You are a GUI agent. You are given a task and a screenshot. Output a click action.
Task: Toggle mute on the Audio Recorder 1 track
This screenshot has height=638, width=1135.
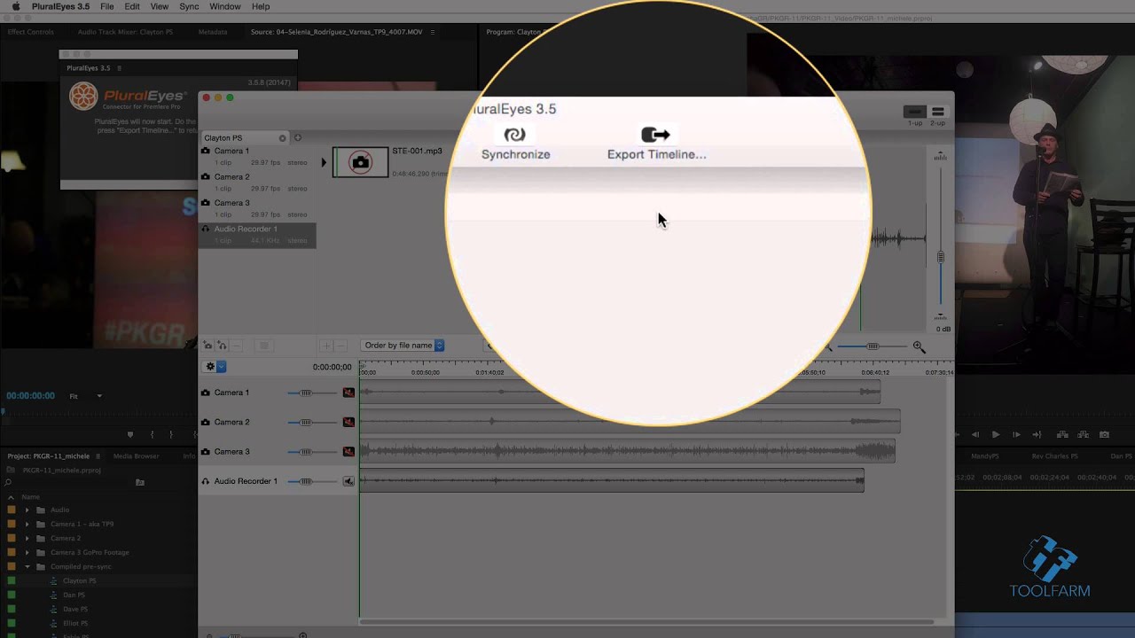point(348,481)
